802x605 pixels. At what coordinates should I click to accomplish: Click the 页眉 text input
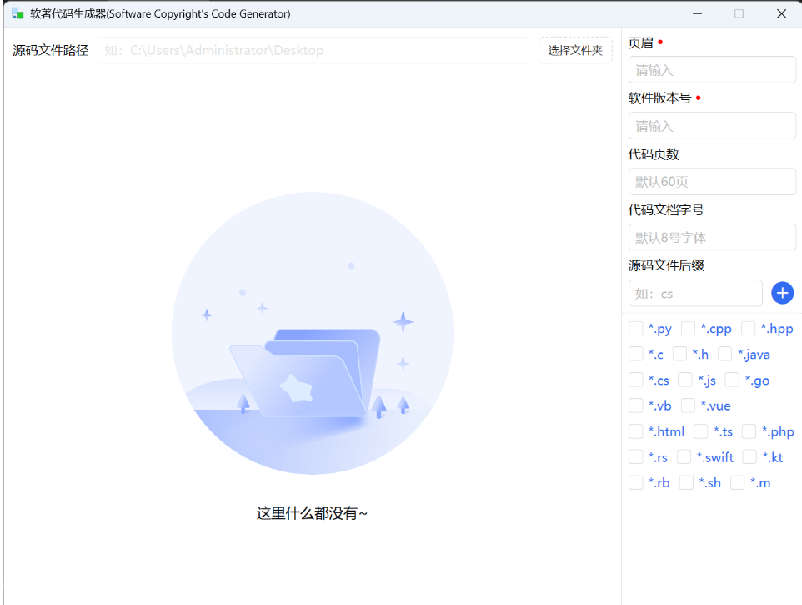[712, 70]
